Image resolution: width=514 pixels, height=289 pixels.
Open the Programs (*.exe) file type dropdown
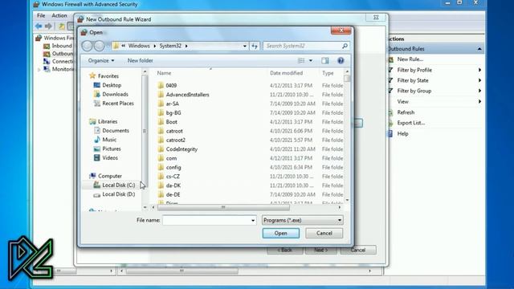[303, 221]
